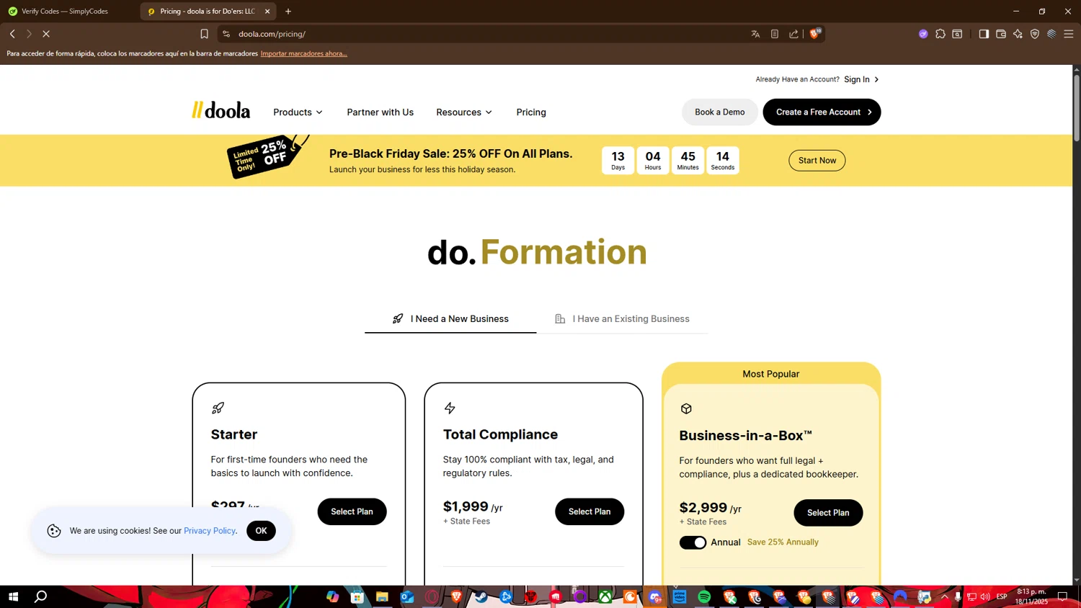Open Brave VPN shield icon

tap(1035, 34)
